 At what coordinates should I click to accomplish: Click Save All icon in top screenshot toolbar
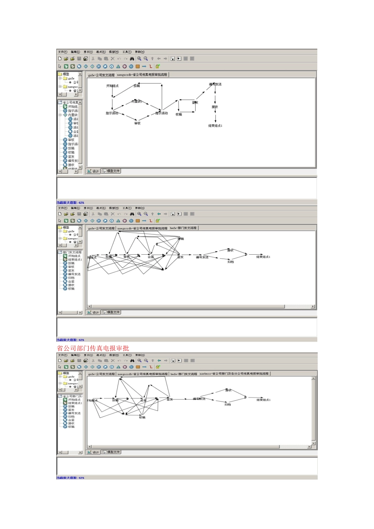(85, 59)
